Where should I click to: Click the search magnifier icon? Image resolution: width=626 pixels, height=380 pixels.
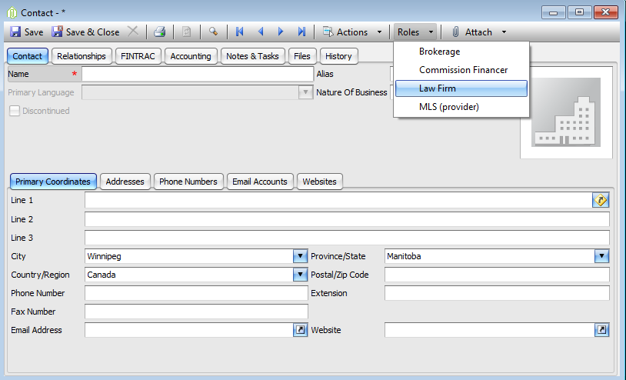[213, 32]
